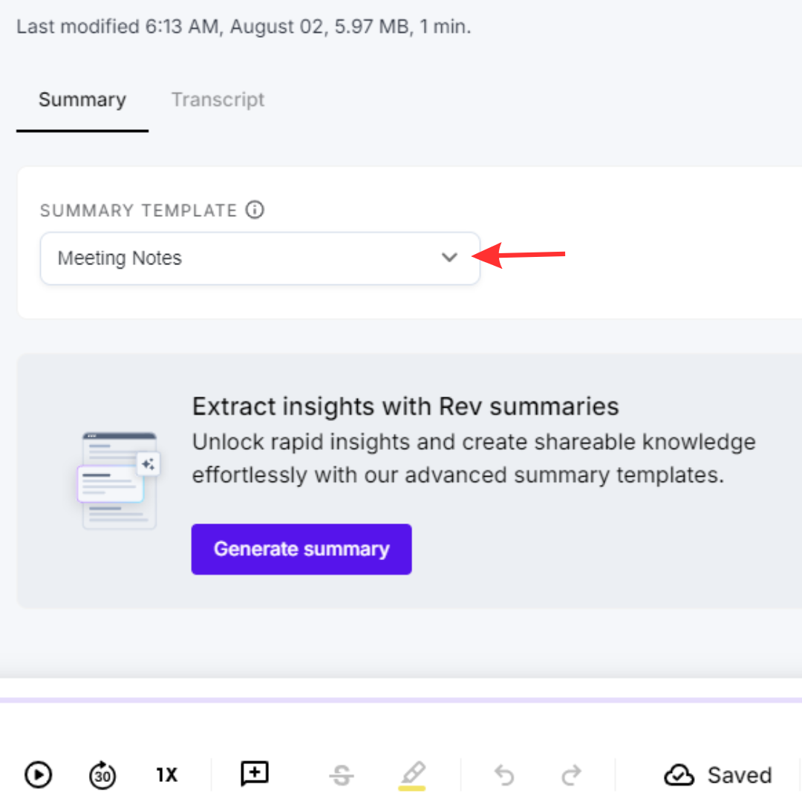Select the Summary tab
The width and height of the screenshot is (802, 802).
click(82, 100)
